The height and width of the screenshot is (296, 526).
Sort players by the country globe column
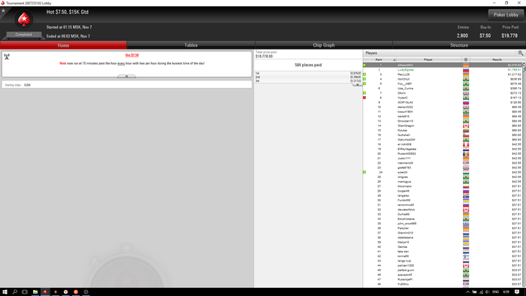(x=466, y=59)
